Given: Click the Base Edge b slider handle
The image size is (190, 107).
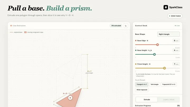Looking at the screenshot, I should tap(157, 45).
